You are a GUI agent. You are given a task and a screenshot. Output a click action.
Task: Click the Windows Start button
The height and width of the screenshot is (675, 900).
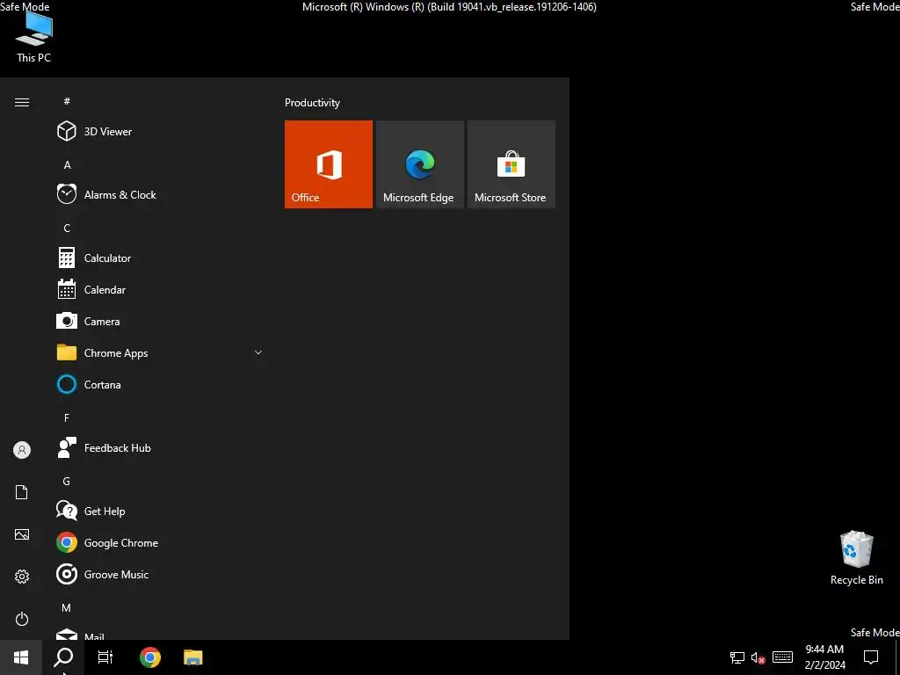click(x=21, y=657)
